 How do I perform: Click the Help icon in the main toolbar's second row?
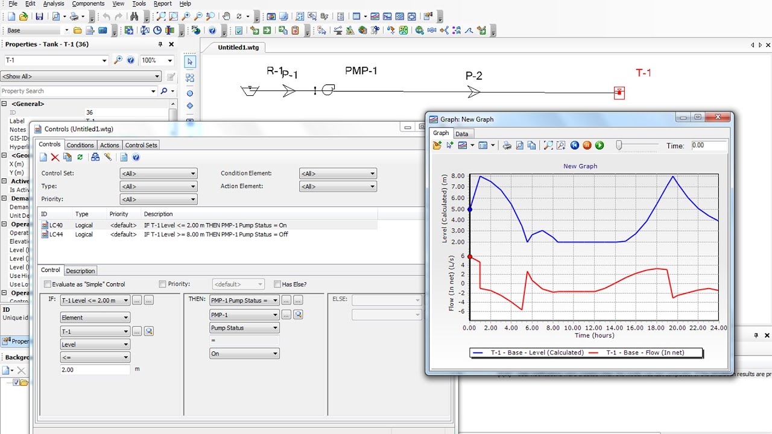[x=212, y=30]
